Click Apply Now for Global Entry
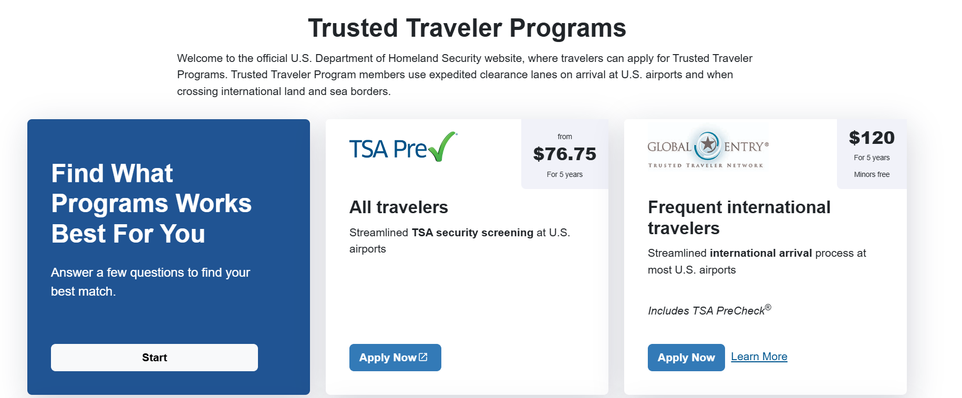The height and width of the screenshot is (398, 962). pyautogui.click(x=686, y=358)
